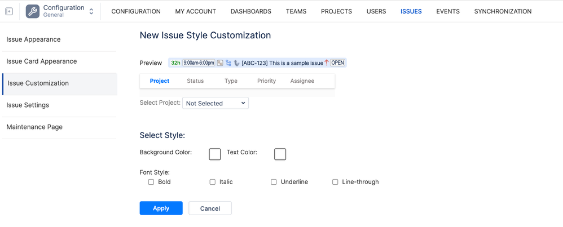Click the red priority arrow in preview
Image resolution: width=563 pixels, height=227 pixels.
coord(327,63)
